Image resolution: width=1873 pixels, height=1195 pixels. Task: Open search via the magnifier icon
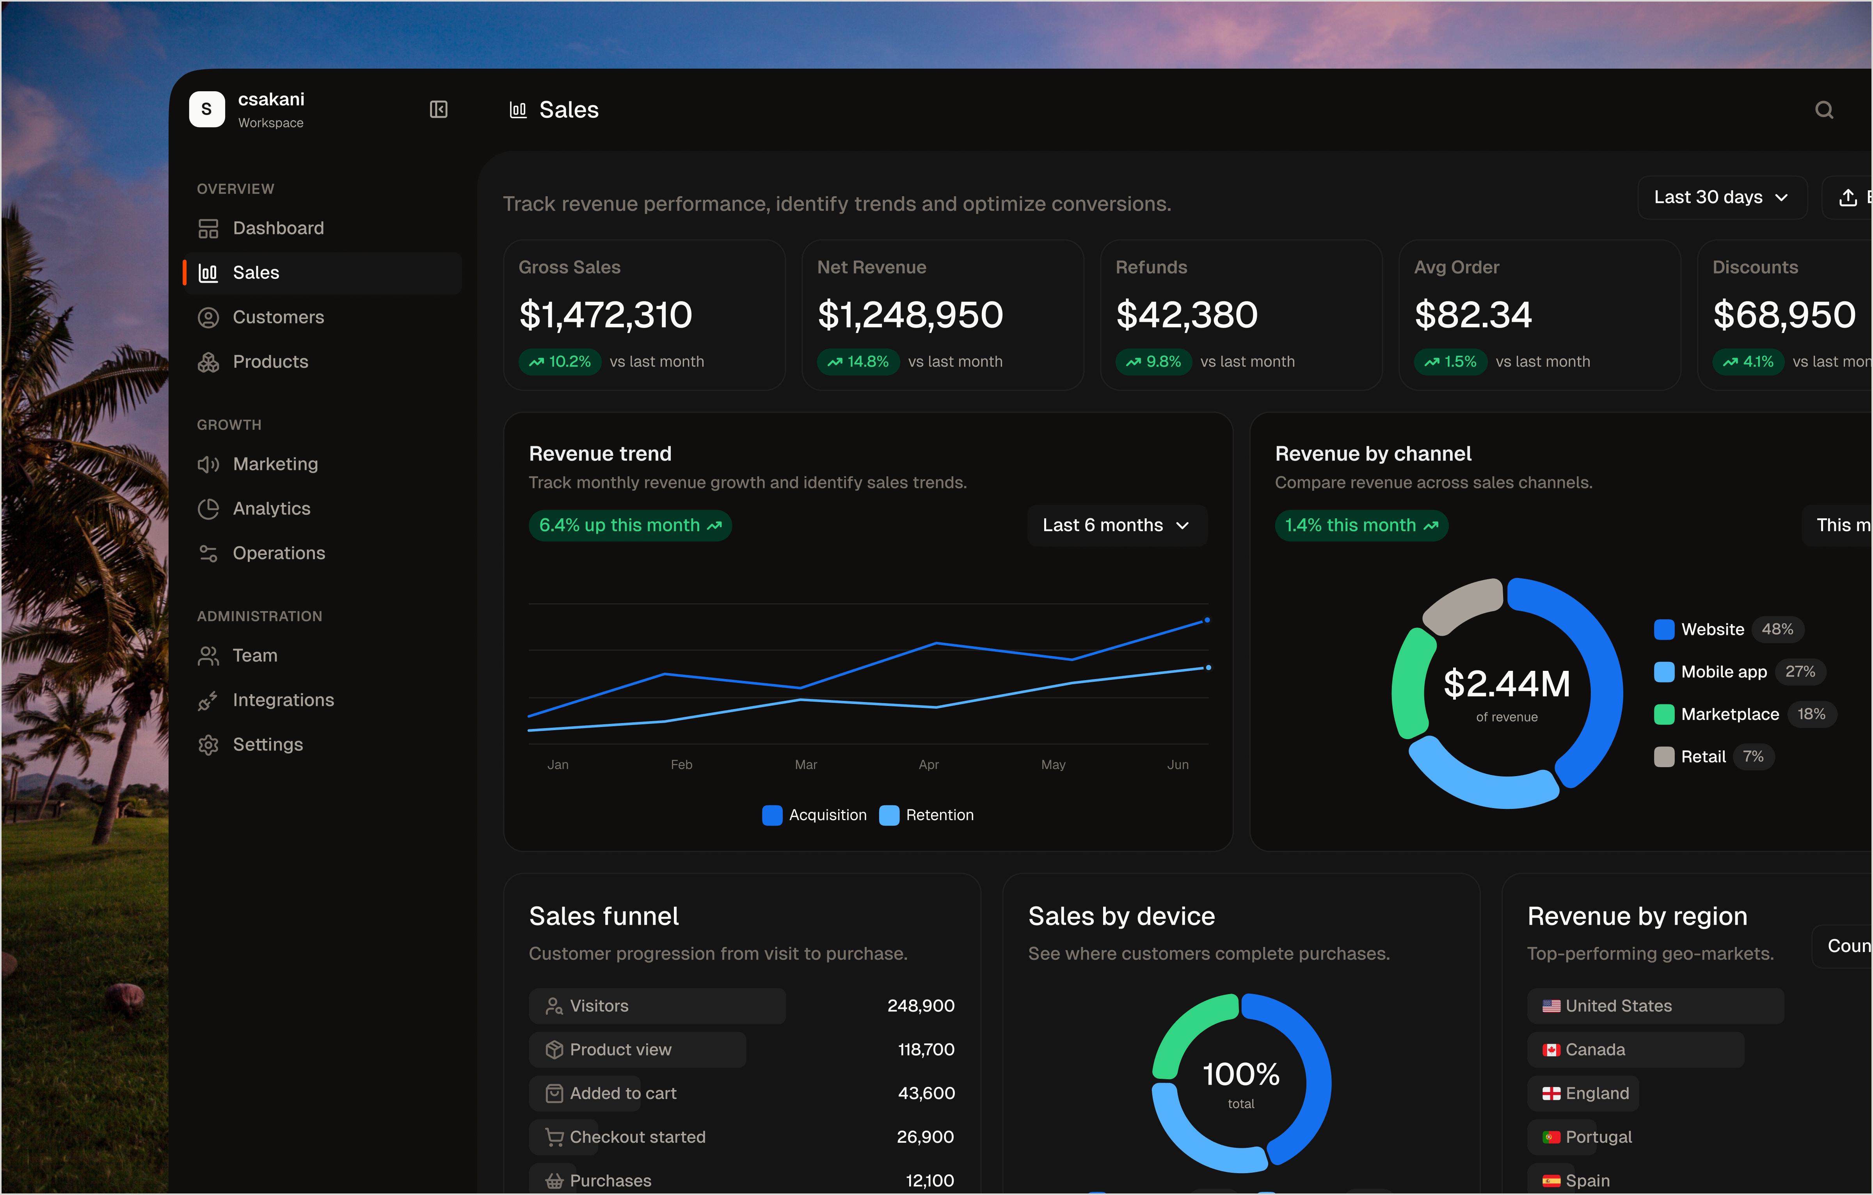point(1824,110)
